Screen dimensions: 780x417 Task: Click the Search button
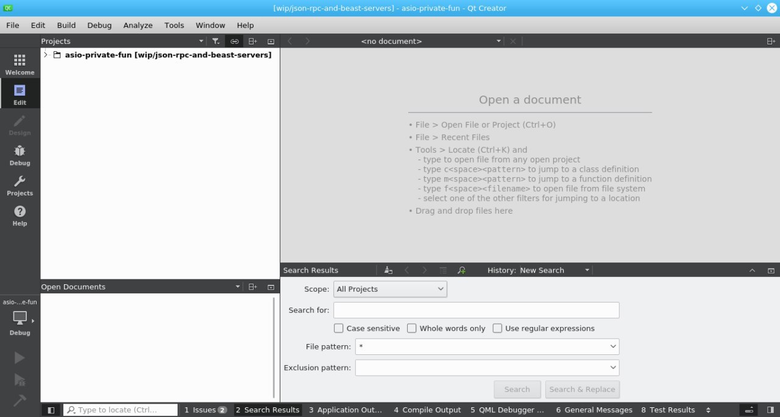[x=517, y=390]
